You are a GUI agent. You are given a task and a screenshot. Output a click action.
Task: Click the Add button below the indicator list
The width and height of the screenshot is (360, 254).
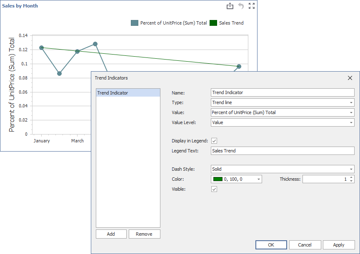click(111, 234)
